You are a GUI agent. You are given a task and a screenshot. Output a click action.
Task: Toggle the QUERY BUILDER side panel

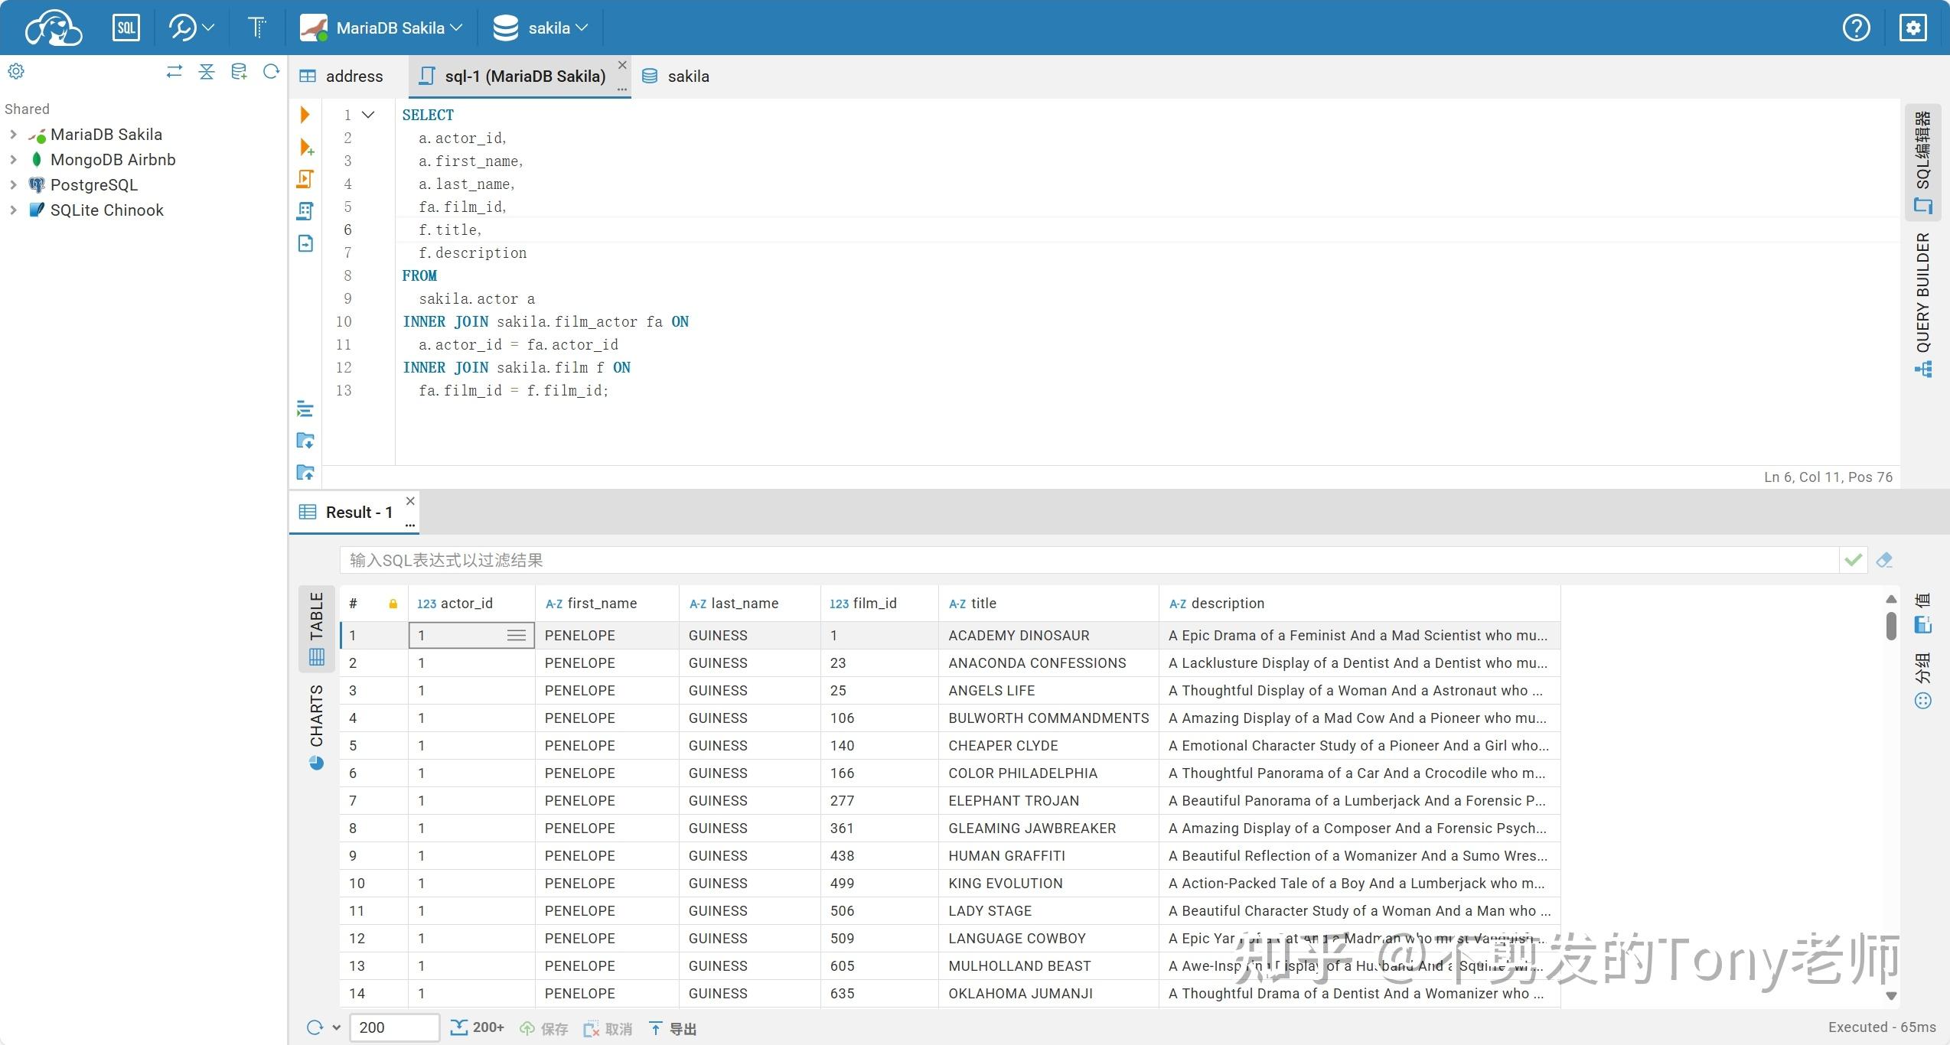coord(1923,304)
